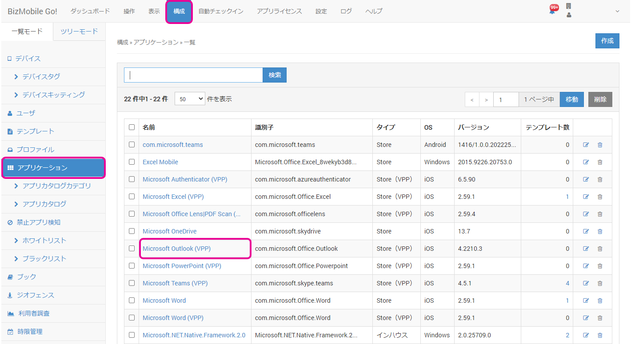The width and height of the screenshot is (631, 344).
Task: Open the 50 items-per-page dropdown
Action: pos(189,99)
